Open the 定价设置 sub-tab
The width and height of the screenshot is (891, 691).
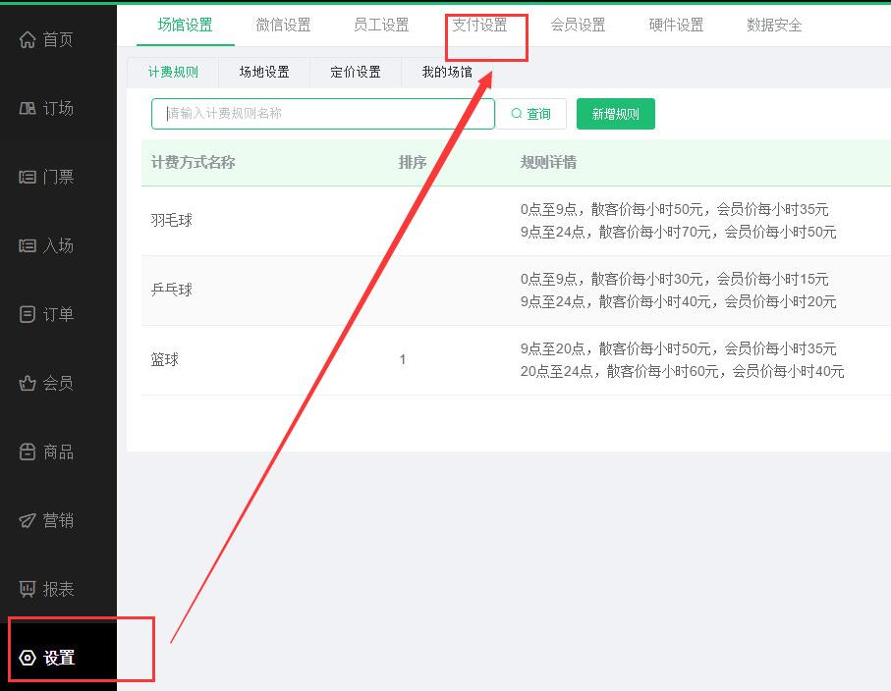(356, 73)
